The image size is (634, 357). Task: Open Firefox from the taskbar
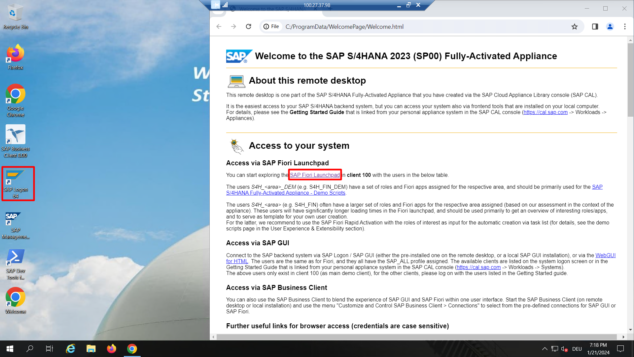coord(111,349)
